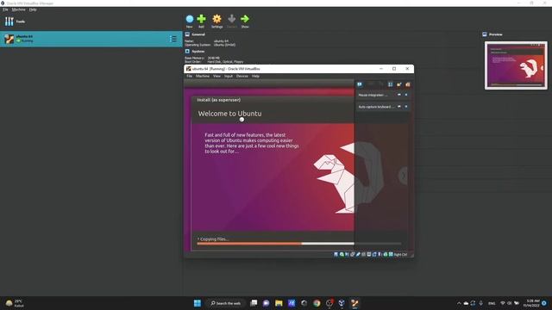This screenshot has height=310, width=552.
Task: Click the VirtualBox Manager cube taskbar icon
Action: click(x=342, y=303)
